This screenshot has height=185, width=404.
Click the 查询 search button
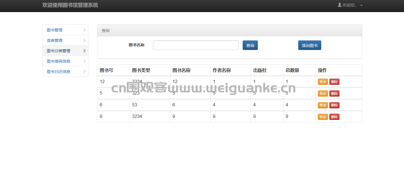[250, 45]
